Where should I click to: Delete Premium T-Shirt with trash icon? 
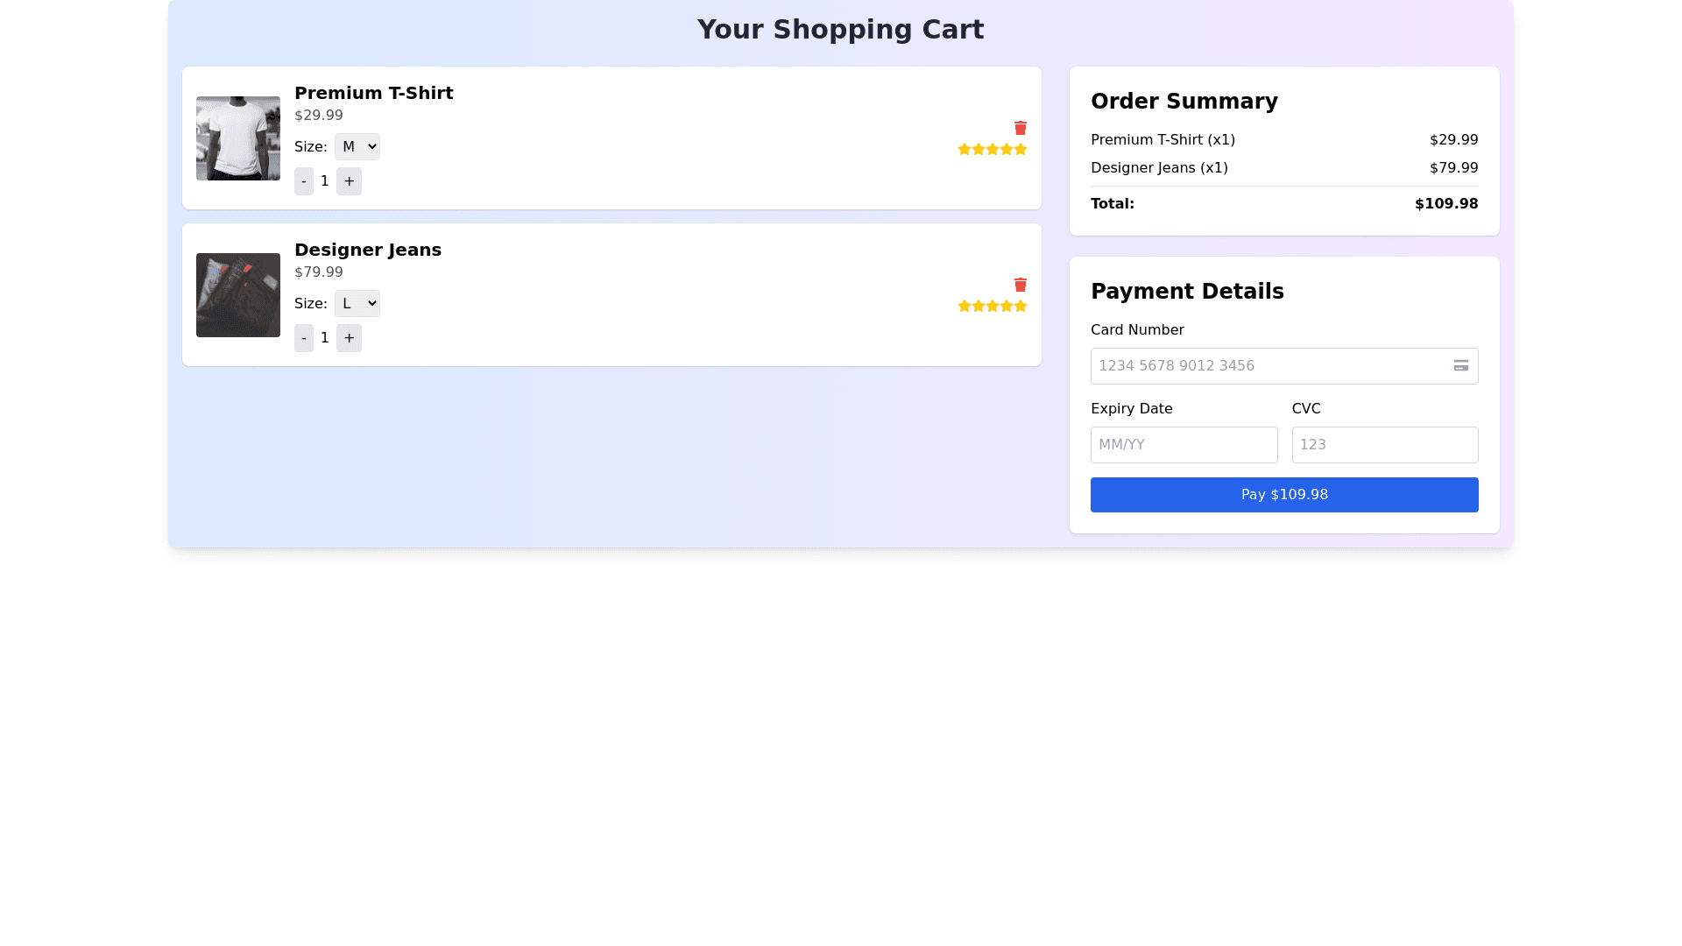pyautogui.click(x=1020, y=128)
